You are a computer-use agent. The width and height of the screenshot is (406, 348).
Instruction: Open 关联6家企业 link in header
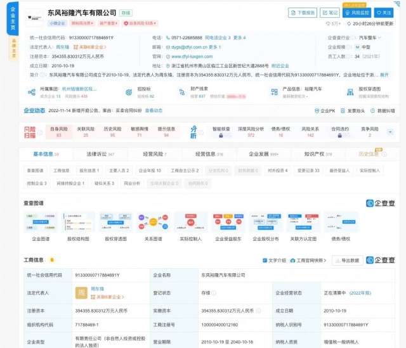tap(90, 47)
